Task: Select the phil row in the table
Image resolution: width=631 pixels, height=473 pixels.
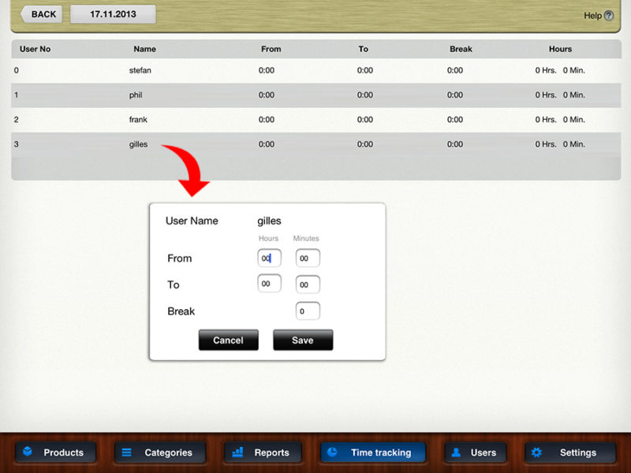Action: coord(315,95)
